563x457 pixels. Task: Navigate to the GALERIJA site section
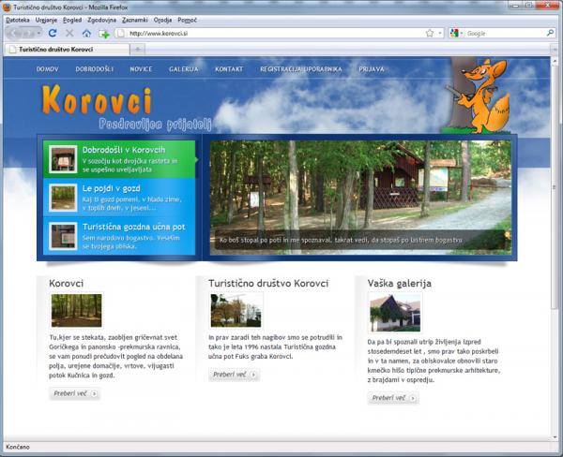[x=184, y=69]
